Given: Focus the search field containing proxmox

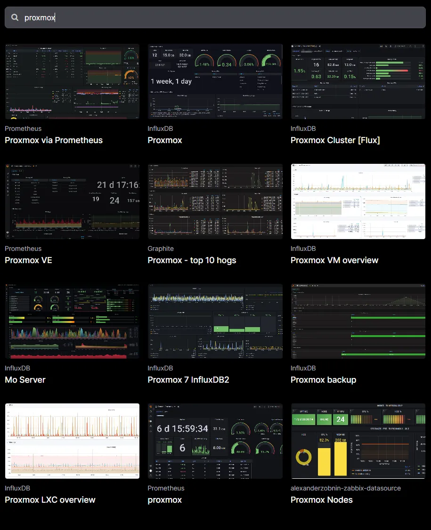Looking at the screenshot, I should tap(215, 17).
